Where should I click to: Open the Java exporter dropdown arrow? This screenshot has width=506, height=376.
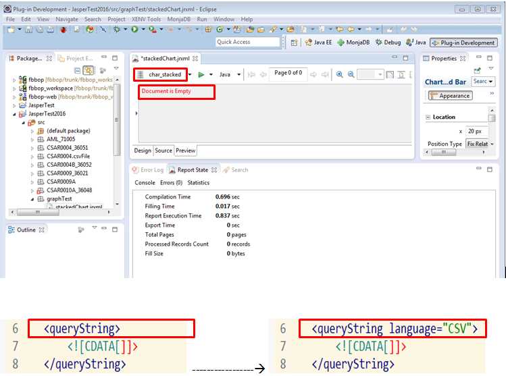238,75
